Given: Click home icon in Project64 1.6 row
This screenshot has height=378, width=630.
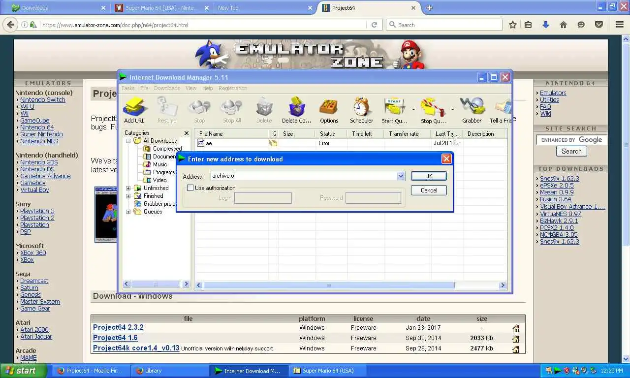Looking at the screenshot, I should pos(516,339).
